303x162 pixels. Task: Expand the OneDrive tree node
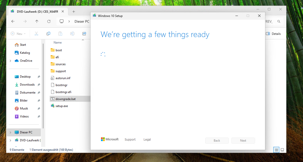tap(10, 61)
